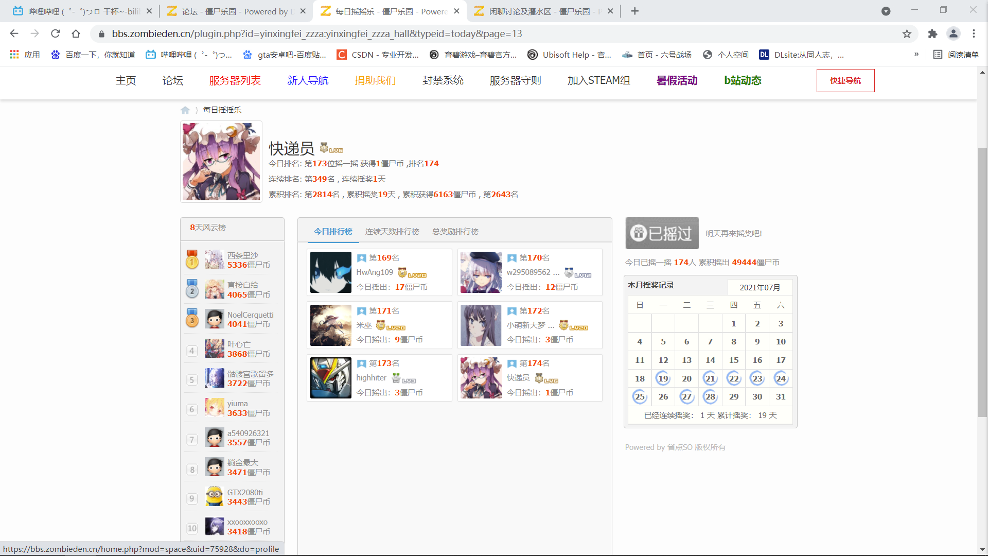Open the 暑假活动 nav link
This screenshot has width=988, height=556.
click(x=677, y=80)
